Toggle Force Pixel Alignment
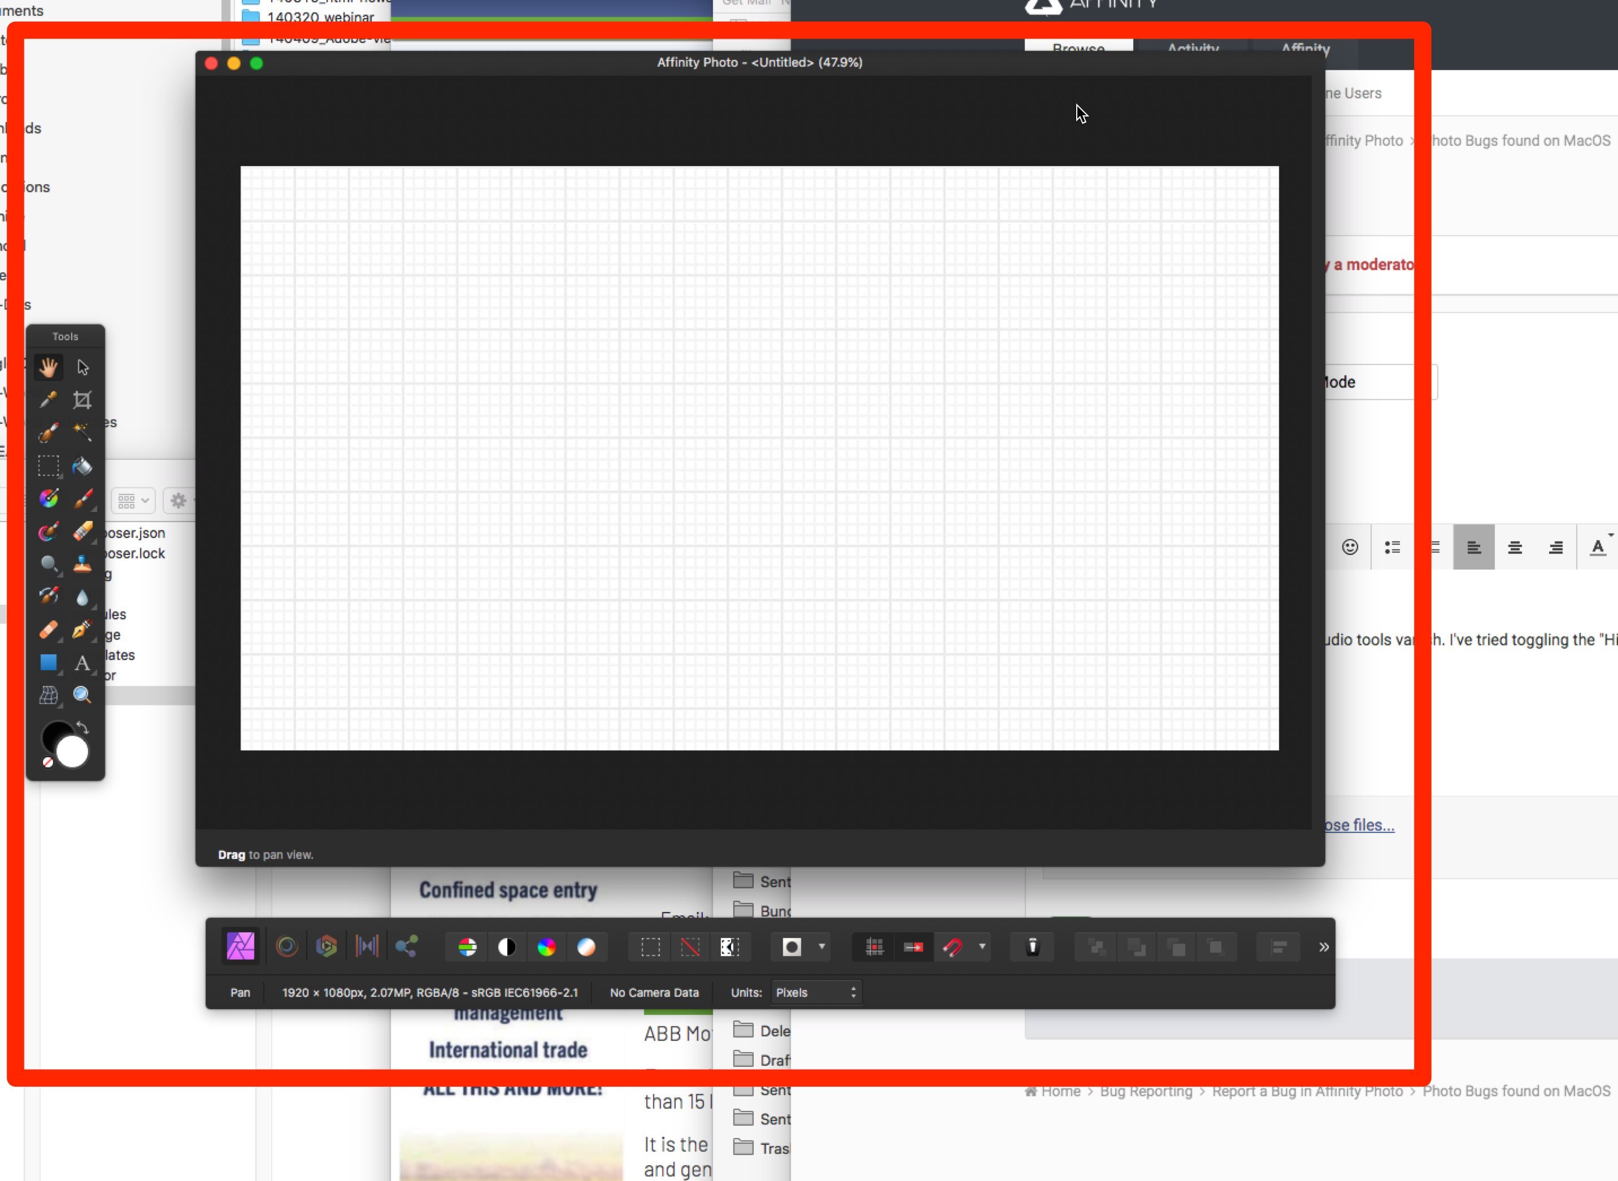The height and width of the screenshot is (1181, 1618). coord(875,947)
